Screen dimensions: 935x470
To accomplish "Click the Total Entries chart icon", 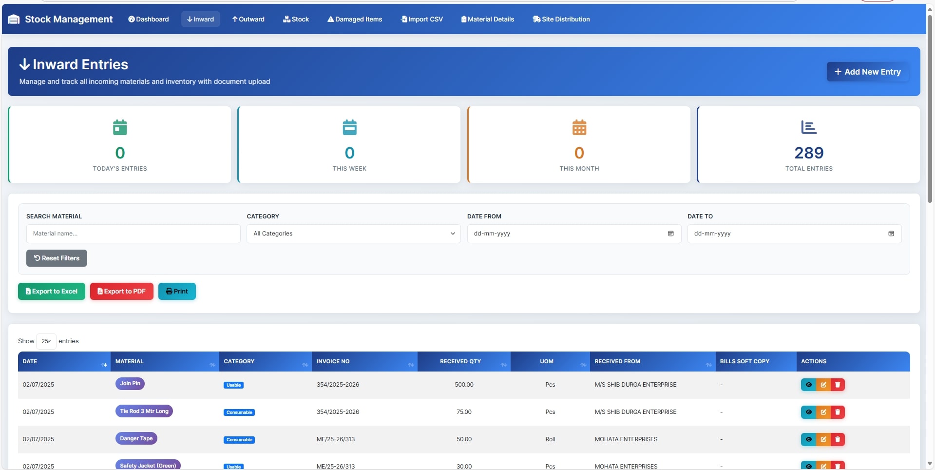I will click(808, 127).
